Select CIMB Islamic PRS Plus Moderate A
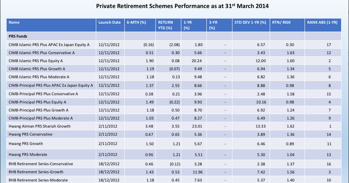The width and height of the screenshot is (349, 183). click(39, 77)
